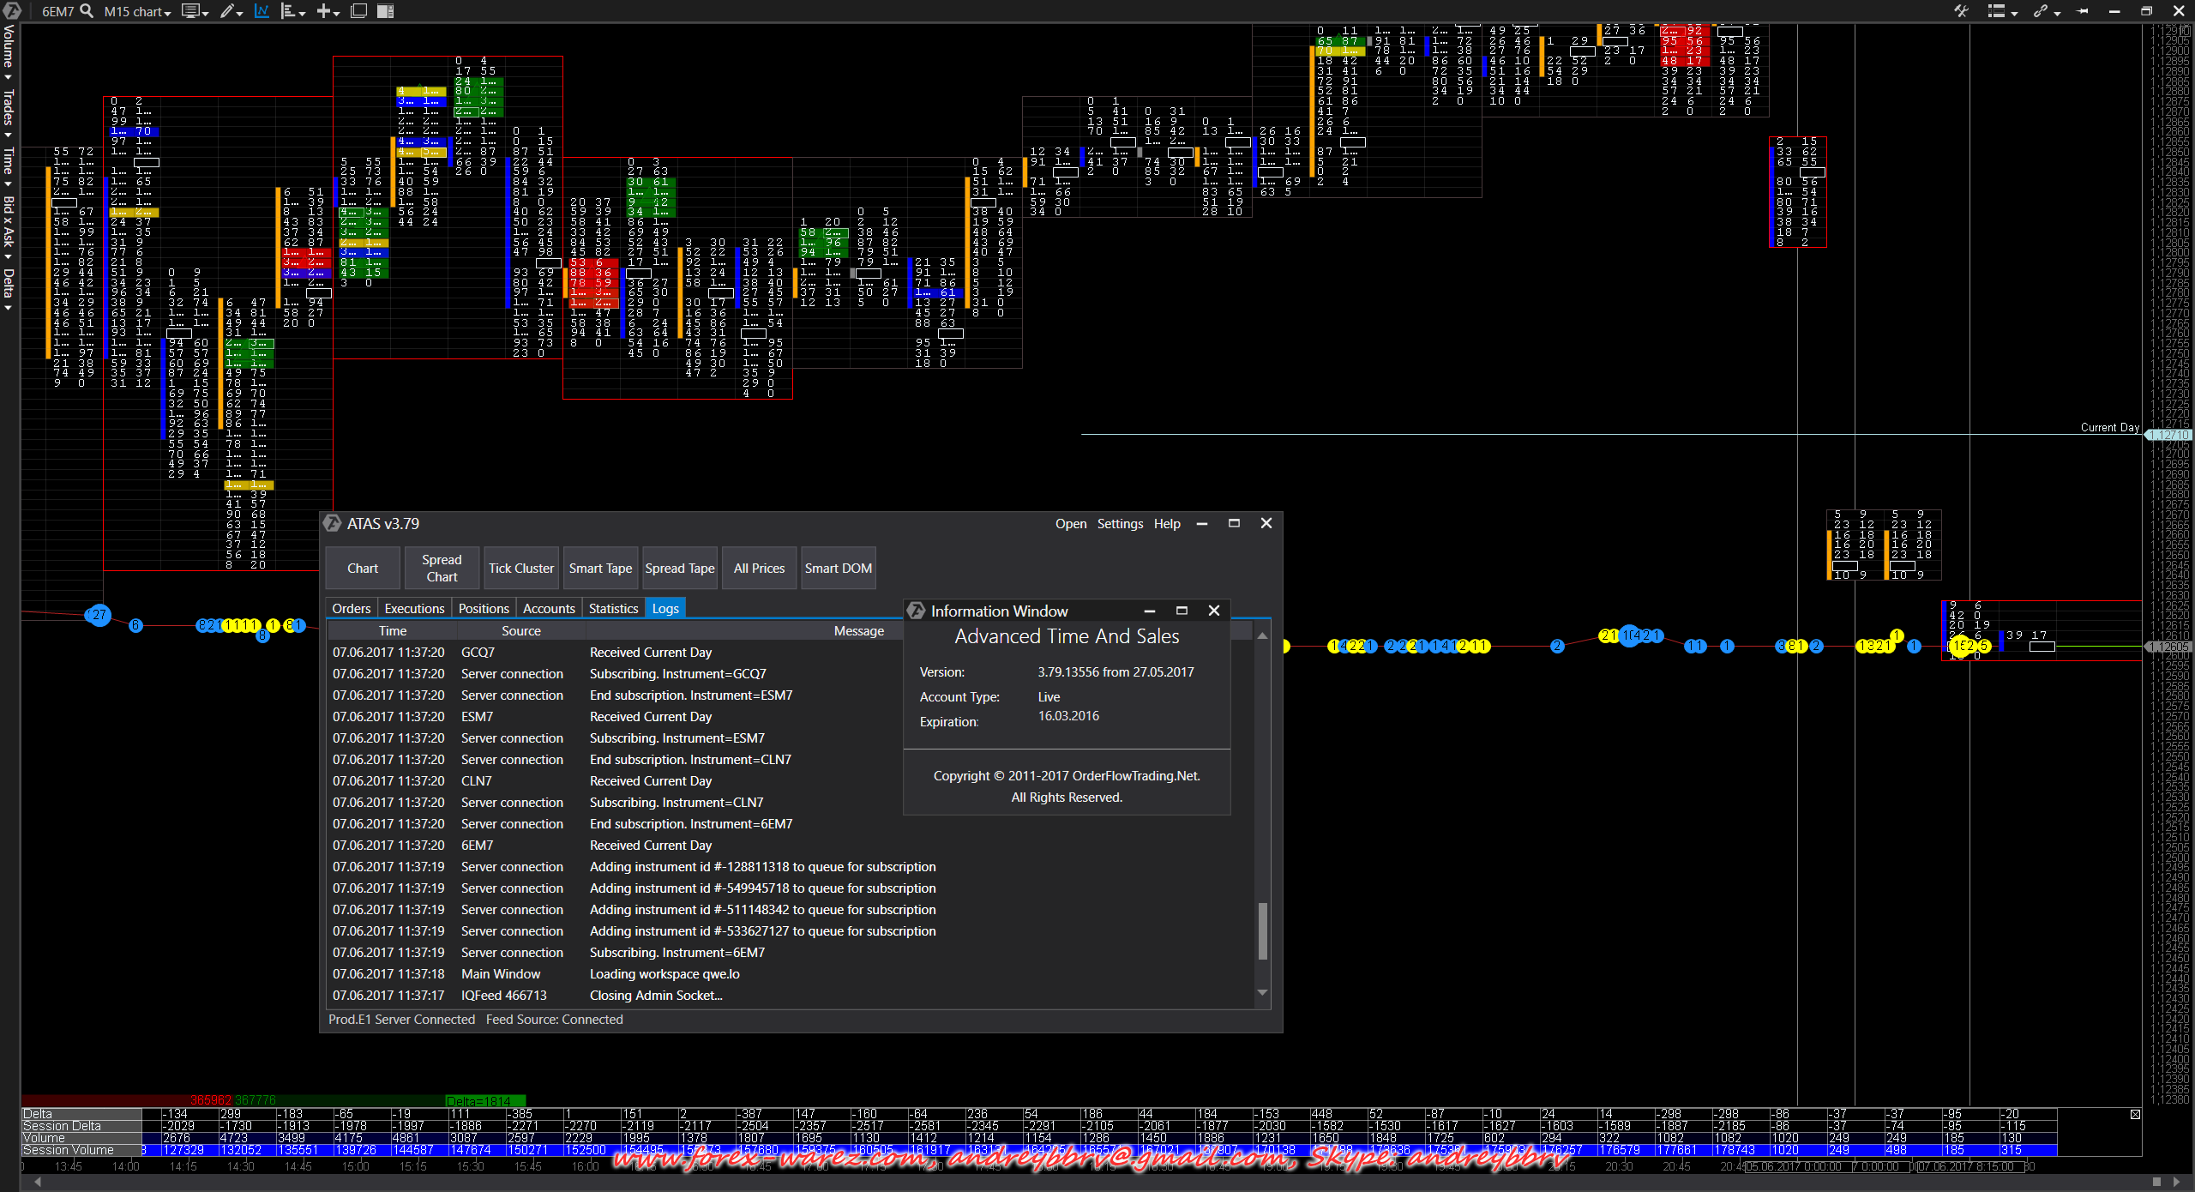The height and width of the screenshot is (1192, 2195).
Task: Click the blue line chart icon
Action: coord(262,11)
